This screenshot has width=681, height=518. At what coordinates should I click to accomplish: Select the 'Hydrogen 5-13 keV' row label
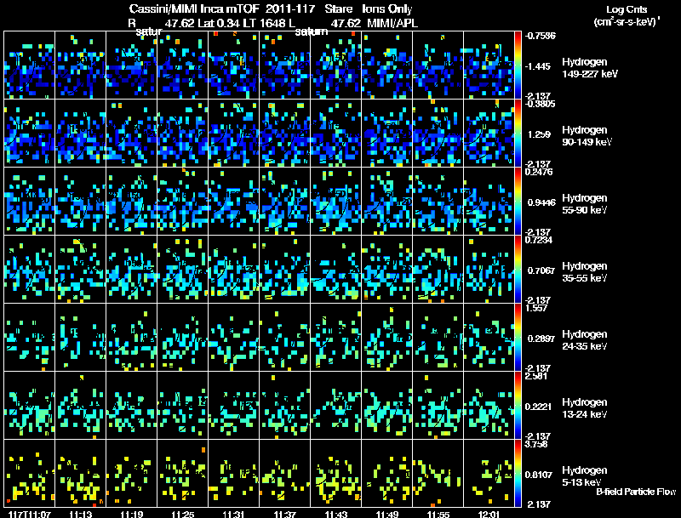[585, 476]
